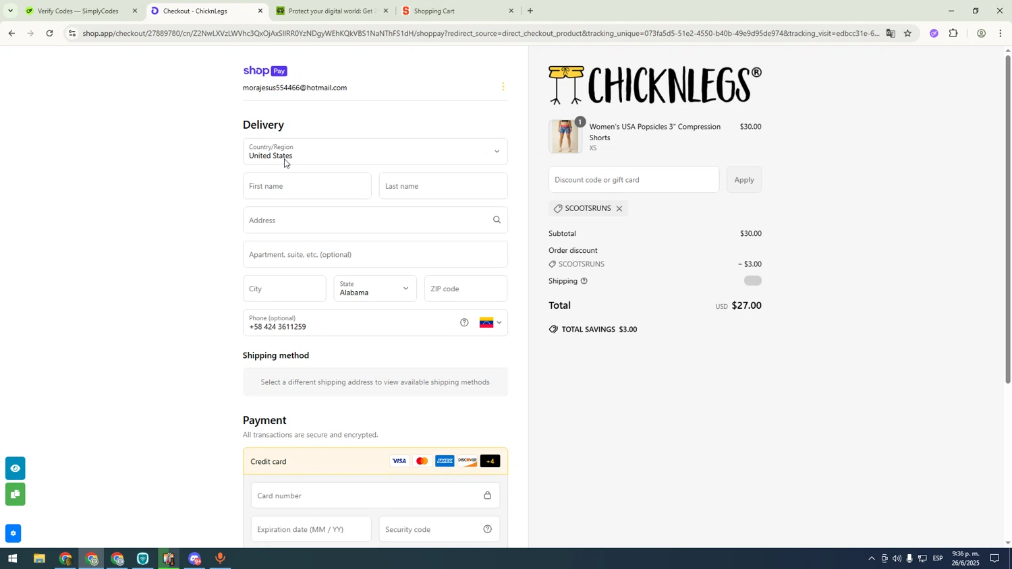Viewport: 1012px width, 569px height.
Task: Open the Chrome profile menu
Action: [981, 33]
